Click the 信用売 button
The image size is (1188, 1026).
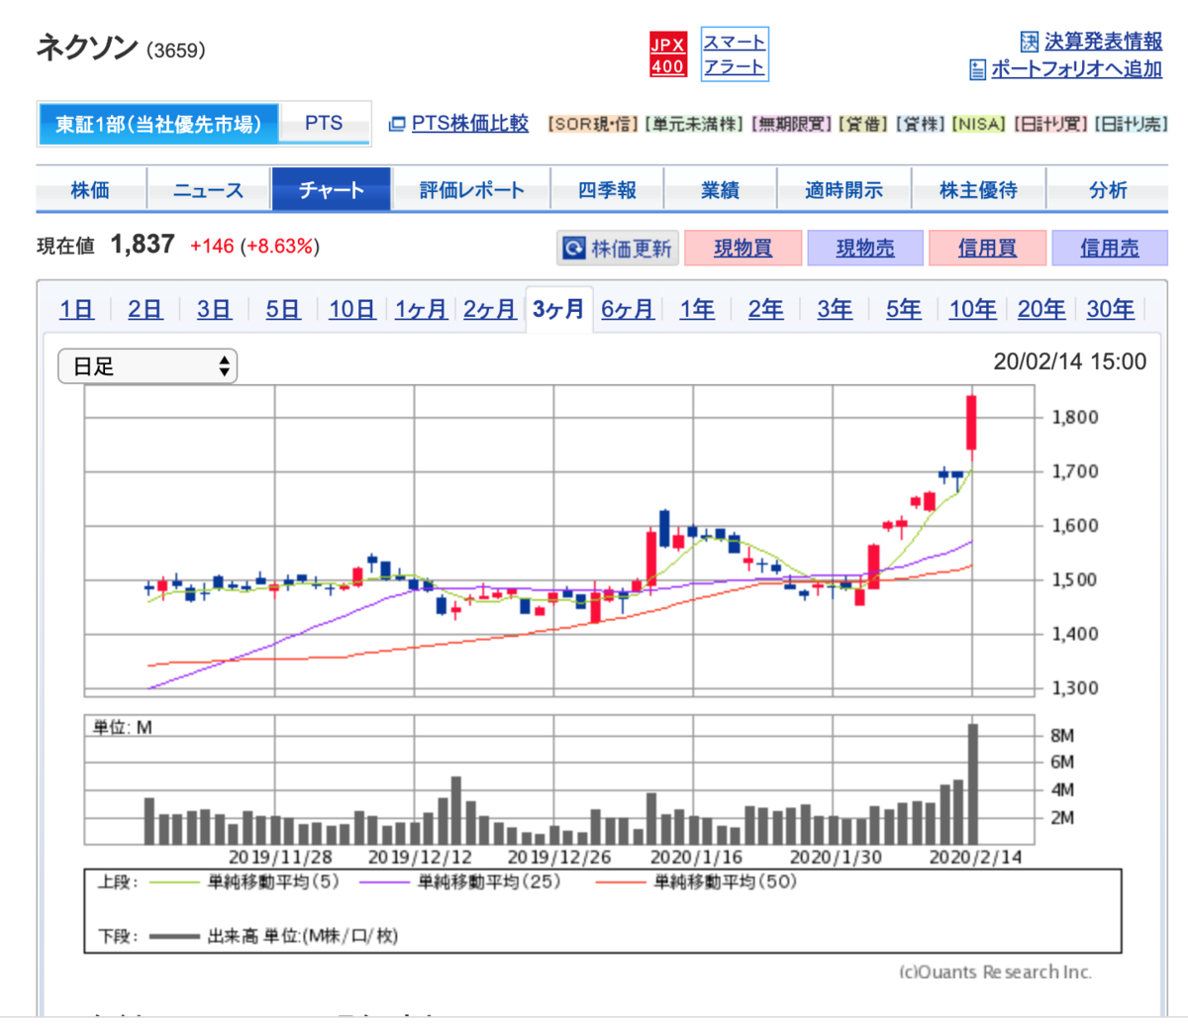1109,248
